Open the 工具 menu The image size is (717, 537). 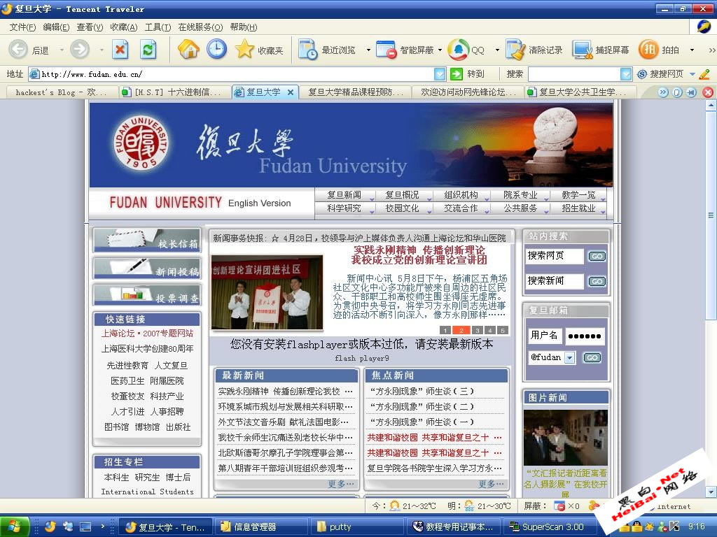pos(157,27)
